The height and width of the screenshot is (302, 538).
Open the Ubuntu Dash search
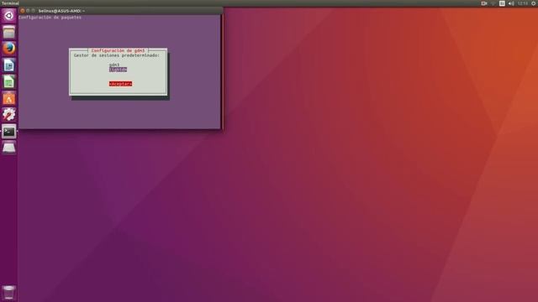(x=9, y=15)
